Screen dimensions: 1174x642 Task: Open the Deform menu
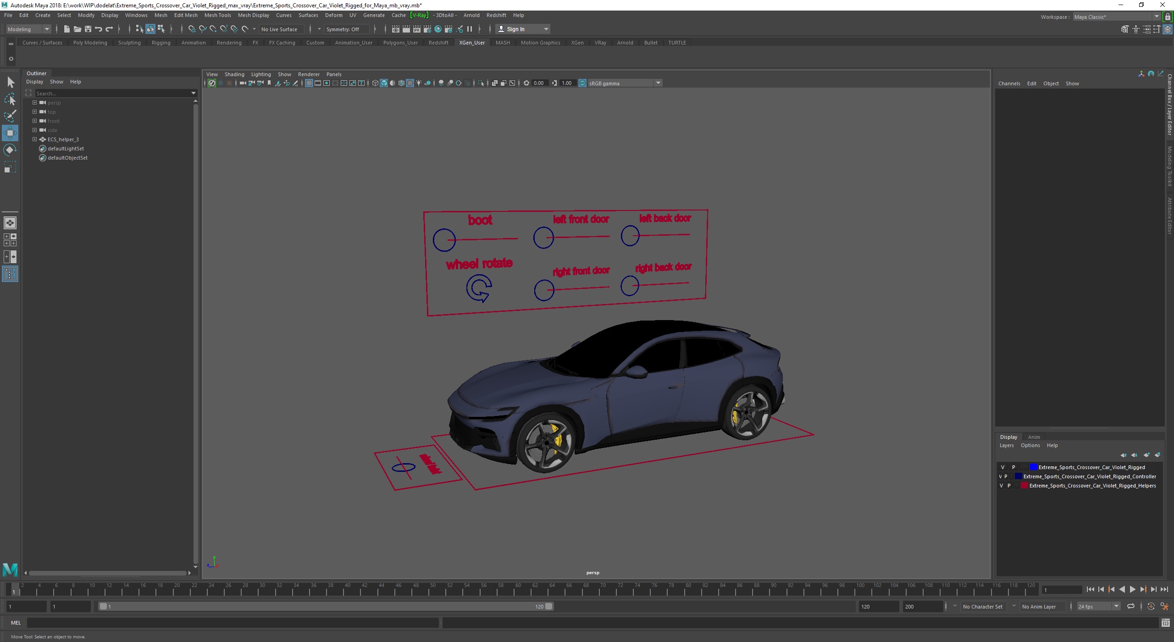pyautogui.click(x=333, y=15)
